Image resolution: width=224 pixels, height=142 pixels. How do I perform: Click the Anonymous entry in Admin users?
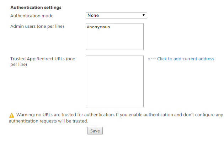[x=98, y=27]
